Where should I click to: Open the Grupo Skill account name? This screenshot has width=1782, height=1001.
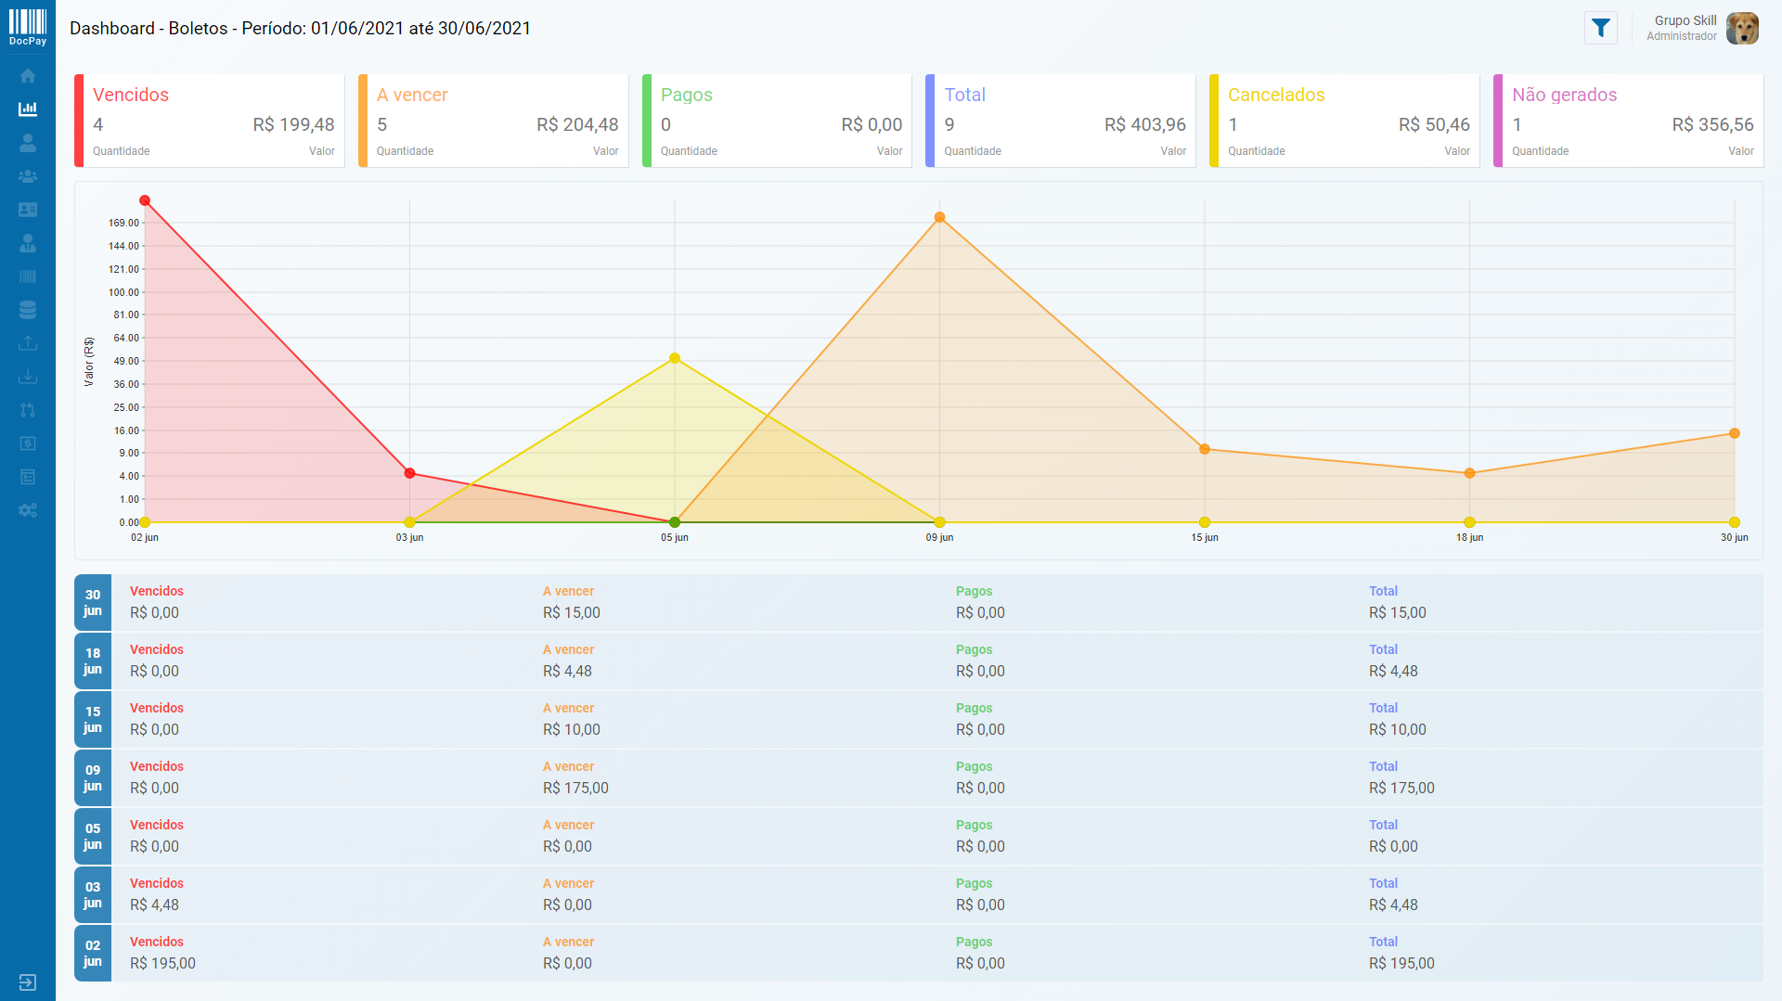[x=1685, y=20]
